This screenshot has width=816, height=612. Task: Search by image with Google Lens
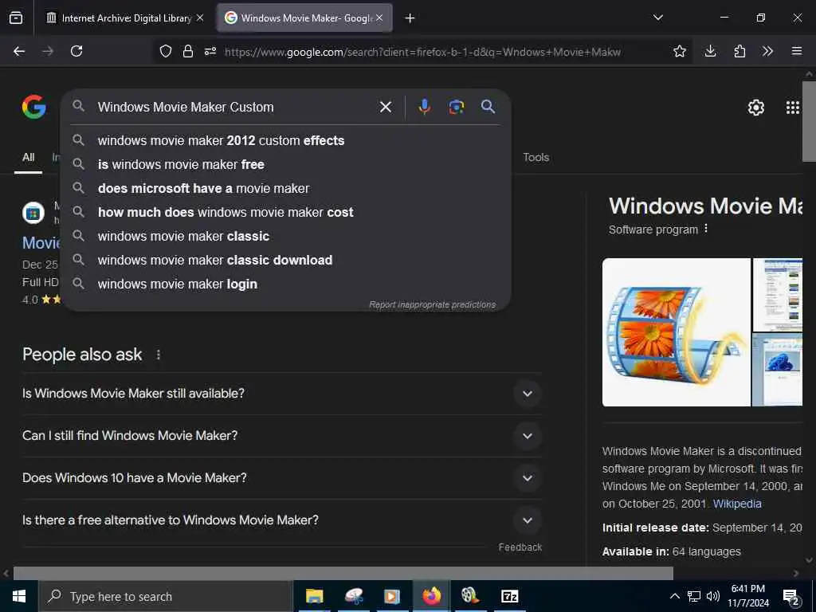coord(457,107)
